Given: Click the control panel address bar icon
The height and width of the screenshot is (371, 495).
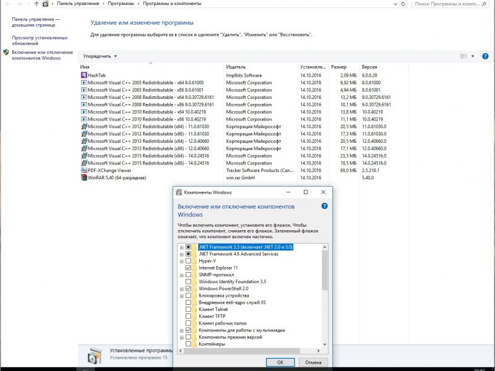Looking at the screenshot, I should click(x=45, y=4).
